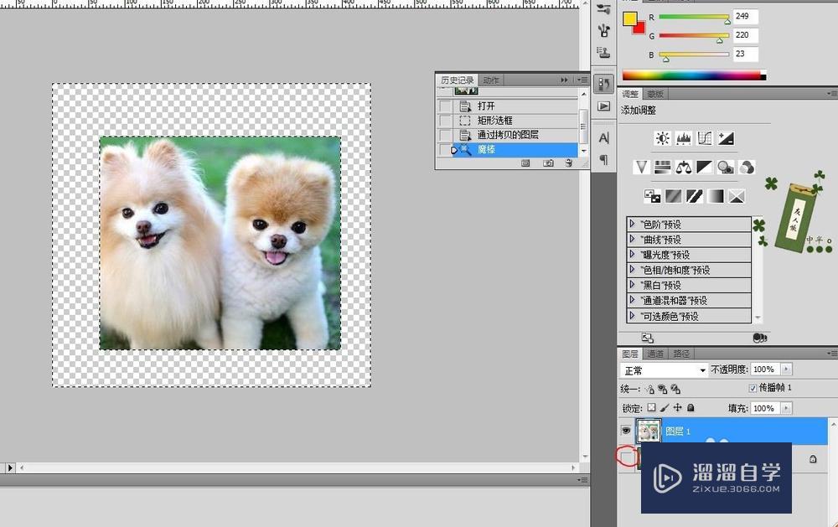This screenshot has width=838, height=527.
Task: Add a Brightness/Contrast adjustment
Action: click(x=663, y=138)
